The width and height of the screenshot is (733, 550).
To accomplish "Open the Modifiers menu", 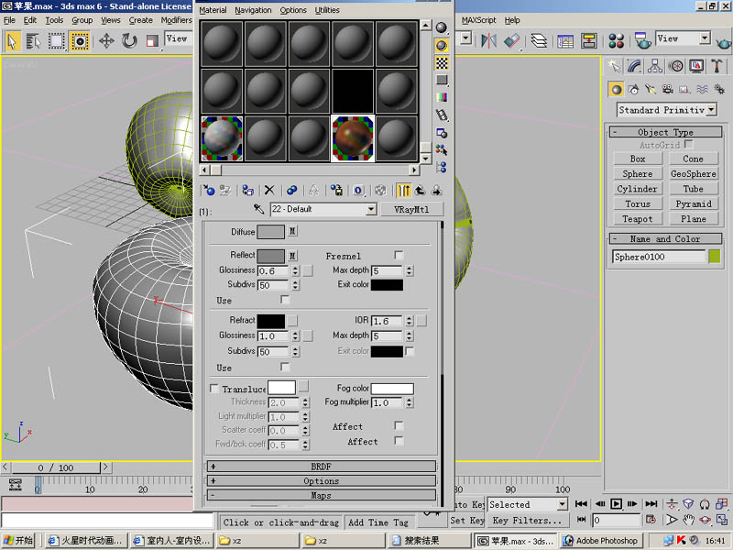I will 176,20.
